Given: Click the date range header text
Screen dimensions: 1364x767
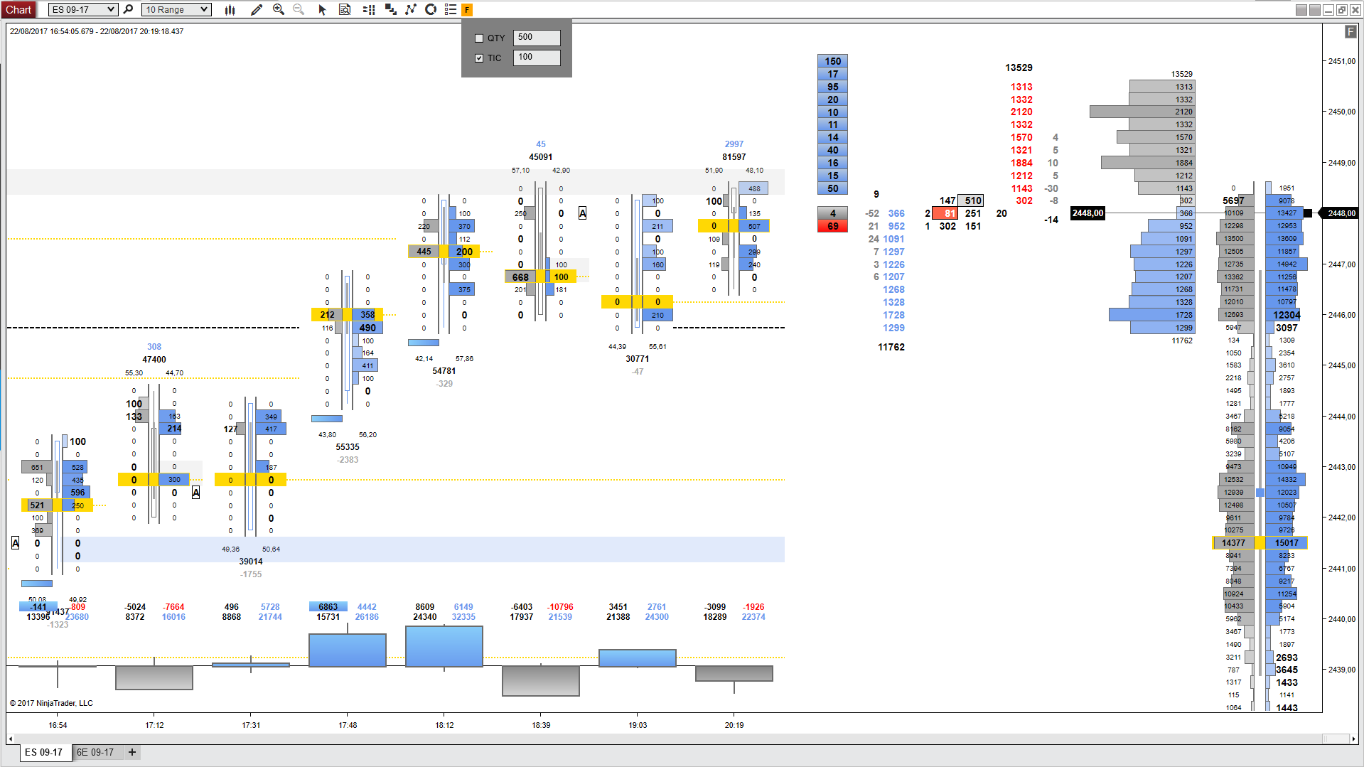Looking at the screenshot, I should click(x=97, y=31).
